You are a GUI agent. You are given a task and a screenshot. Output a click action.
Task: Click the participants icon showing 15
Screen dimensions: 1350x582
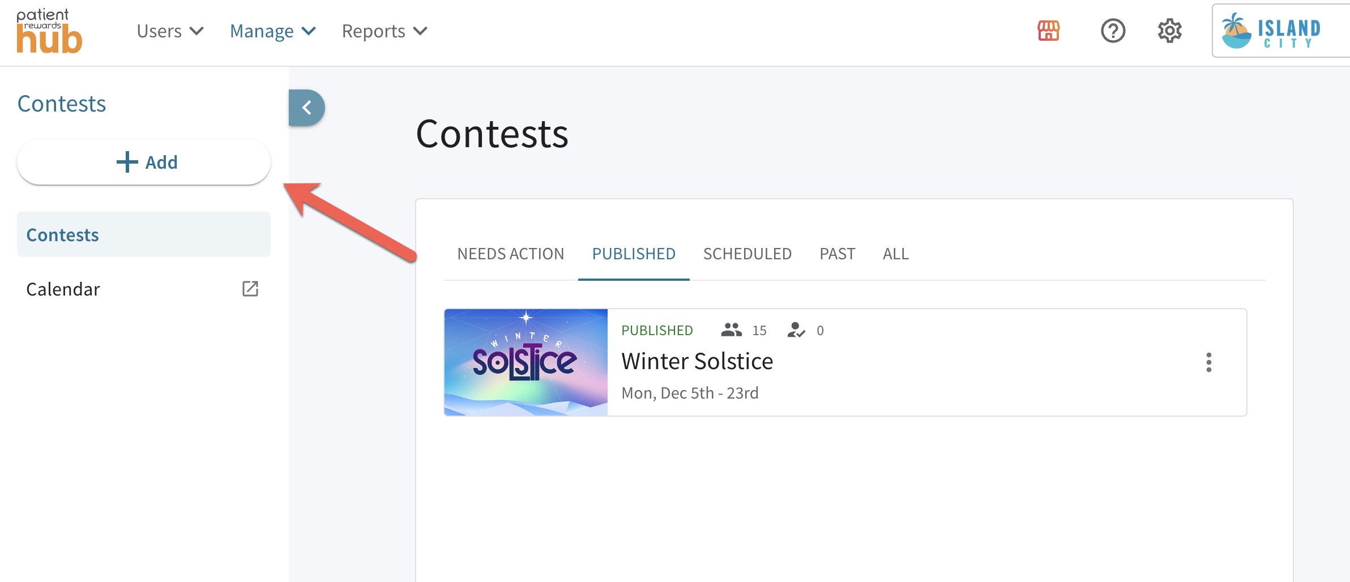pyautogui.click(x=732, y=330)
